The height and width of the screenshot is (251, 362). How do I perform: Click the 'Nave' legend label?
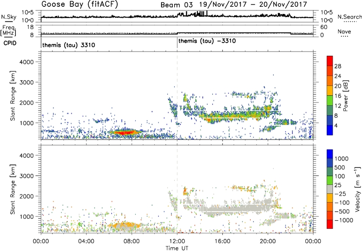[344, 32]
